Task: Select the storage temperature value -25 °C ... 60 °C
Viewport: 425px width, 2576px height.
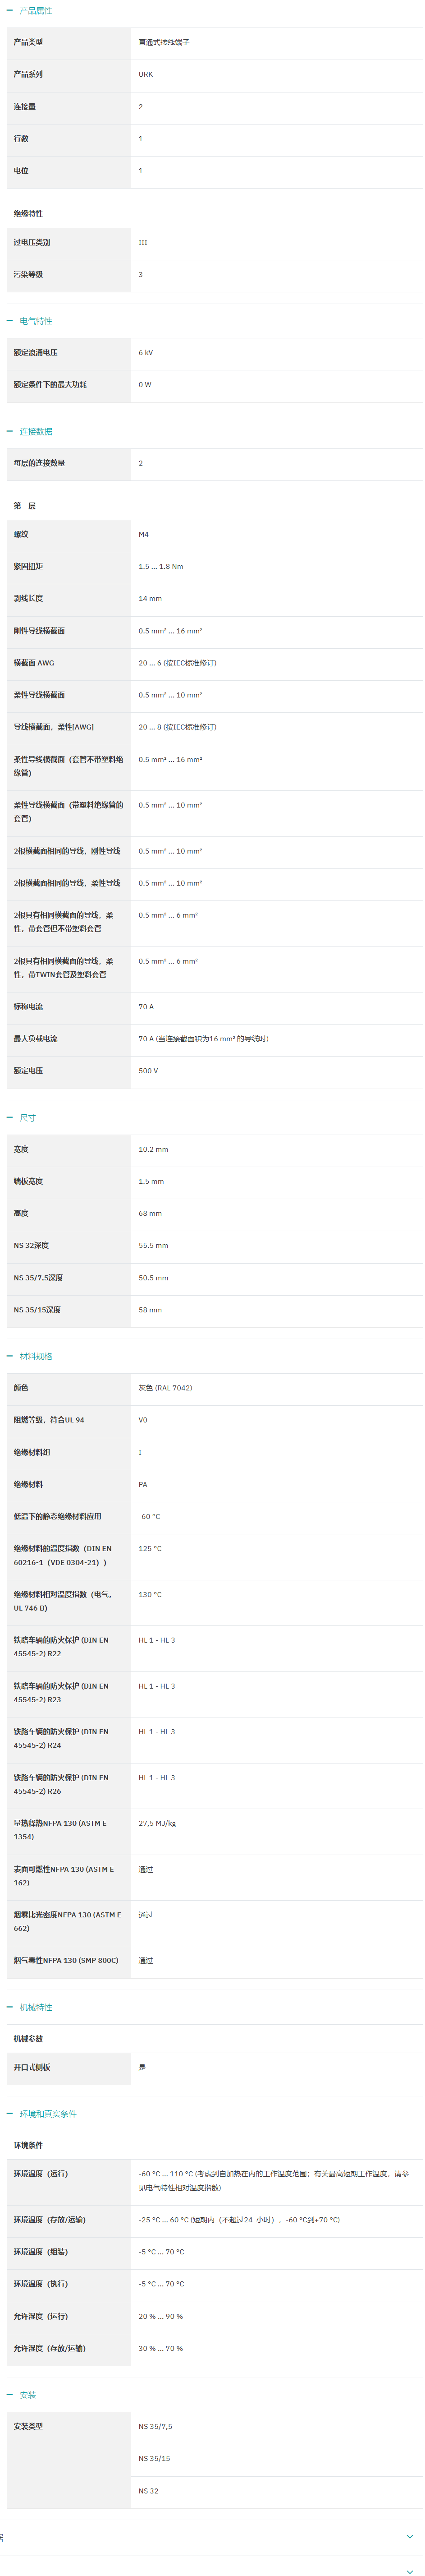Action: (x=239, y=2219)
